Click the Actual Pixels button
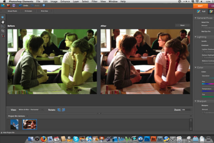 tap(12, 11)
